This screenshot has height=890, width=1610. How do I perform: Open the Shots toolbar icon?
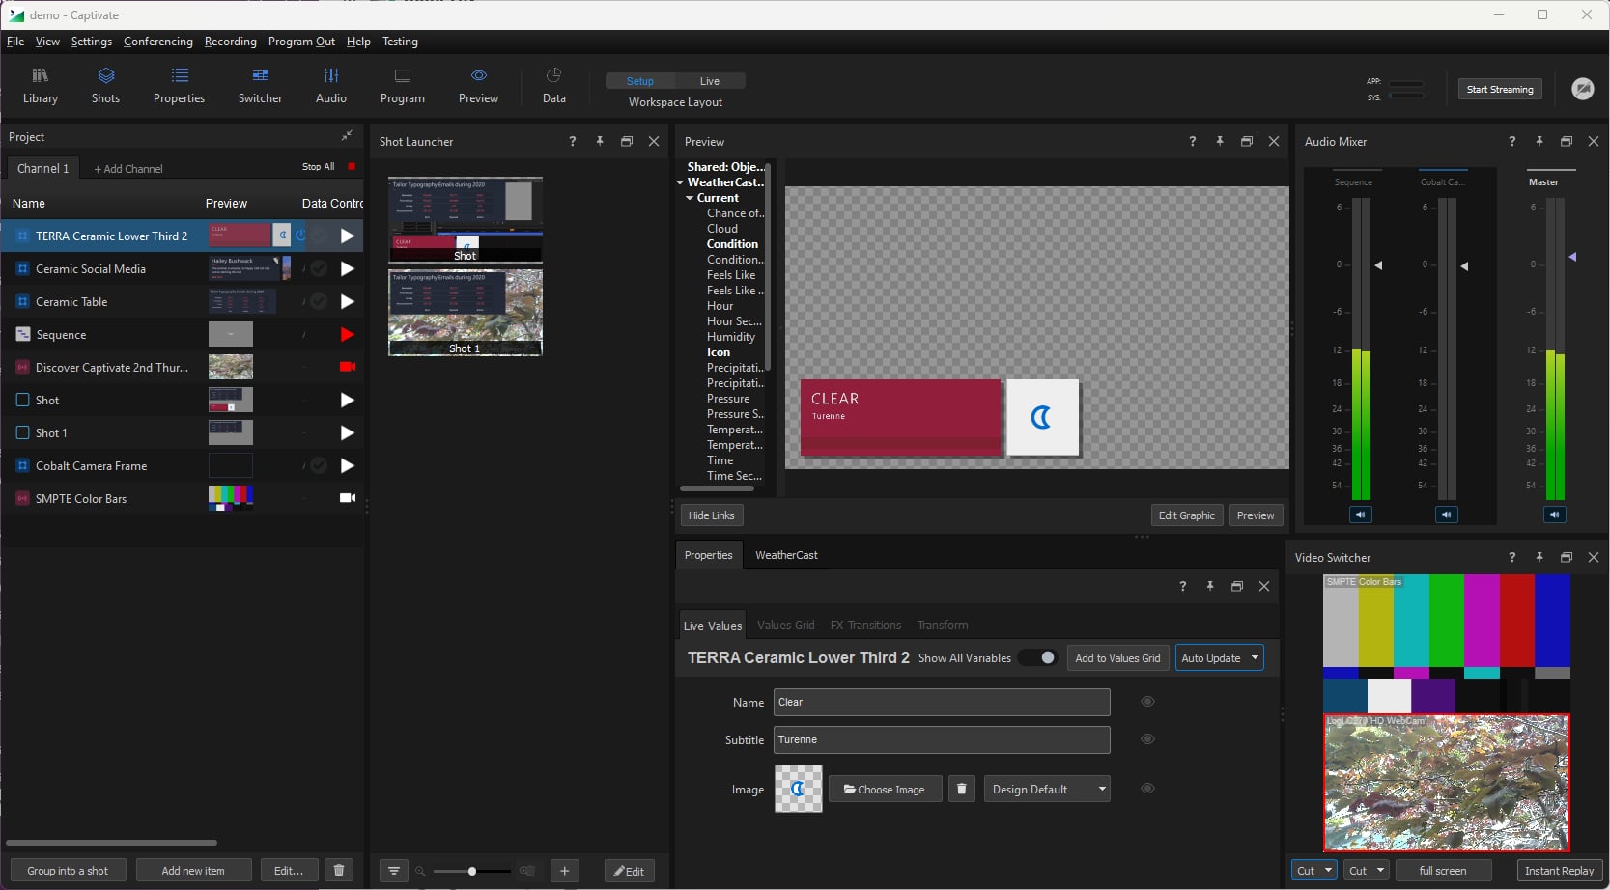[x=105, y=86]
